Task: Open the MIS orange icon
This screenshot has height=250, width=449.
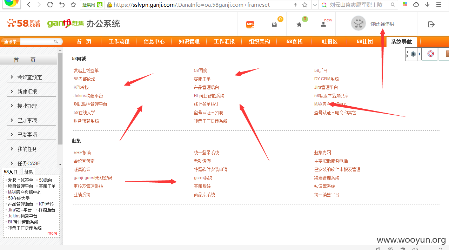Action: [x=250, y=24]
